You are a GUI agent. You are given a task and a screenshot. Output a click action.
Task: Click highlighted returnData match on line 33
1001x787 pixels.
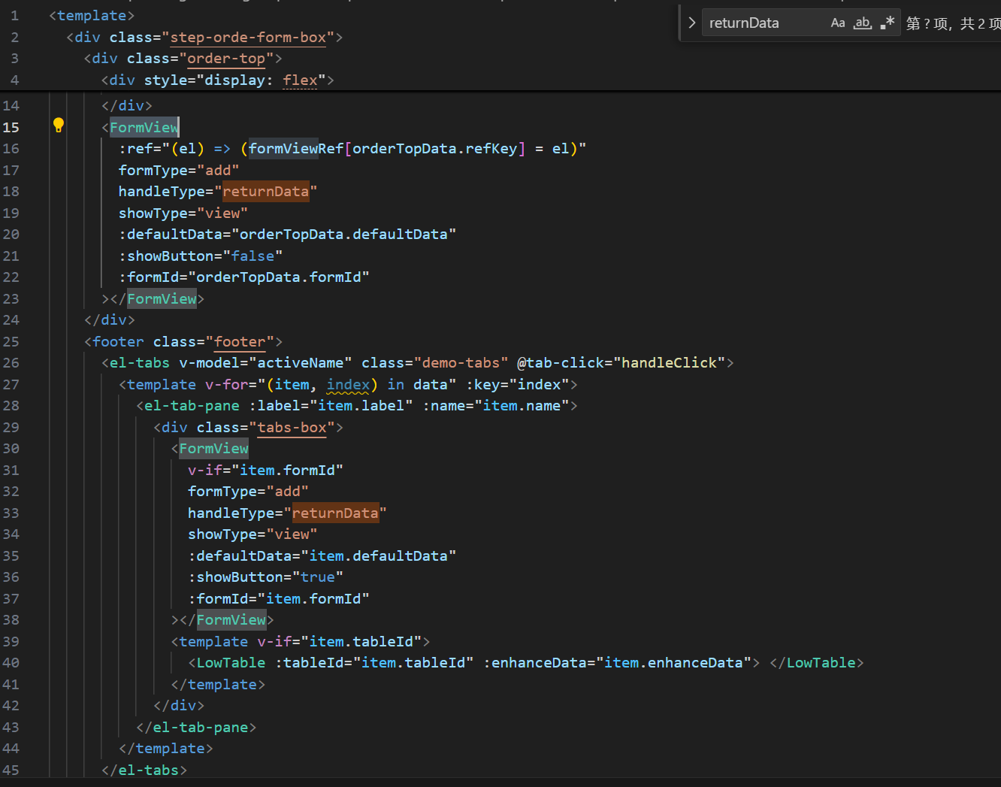[x=335, y=513]
